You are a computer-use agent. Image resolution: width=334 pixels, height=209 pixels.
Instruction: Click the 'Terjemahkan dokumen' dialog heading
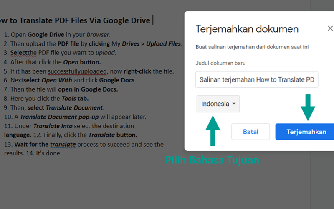click(247, 29)
